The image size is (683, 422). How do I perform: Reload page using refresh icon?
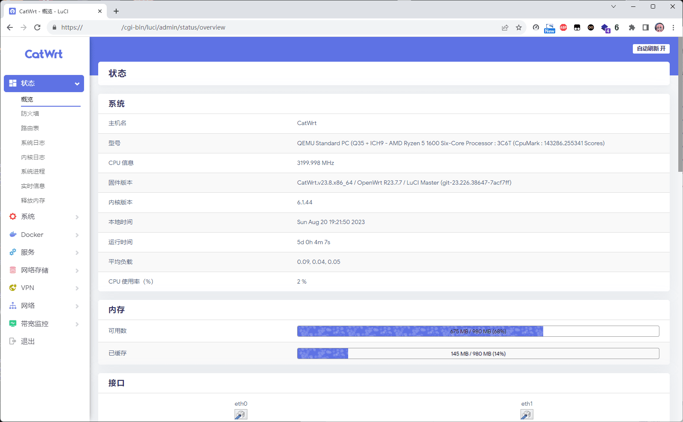[x=37, y=27]
